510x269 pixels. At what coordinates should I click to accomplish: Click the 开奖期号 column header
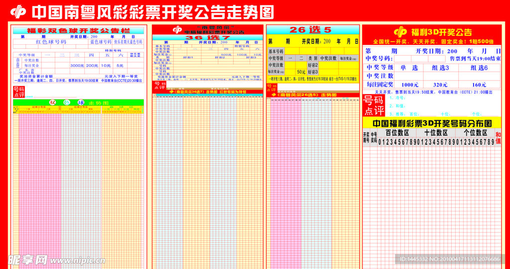click(x=367, y=137)
